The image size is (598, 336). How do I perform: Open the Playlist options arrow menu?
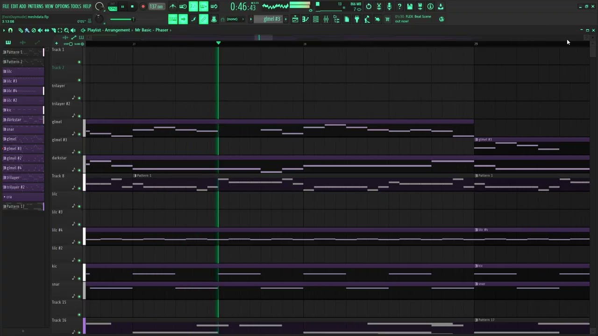click(x=4, y=30)
